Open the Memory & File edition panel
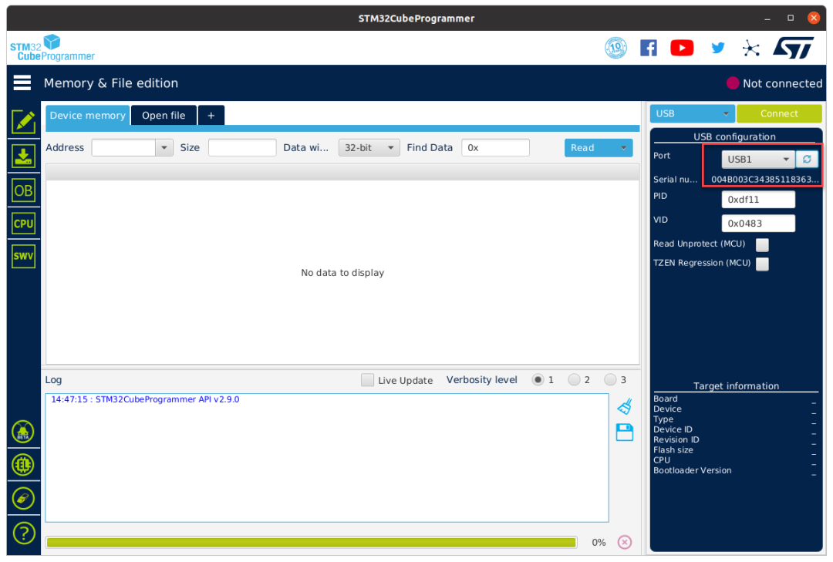Viewport: 833px width, 562px height. 23,121
